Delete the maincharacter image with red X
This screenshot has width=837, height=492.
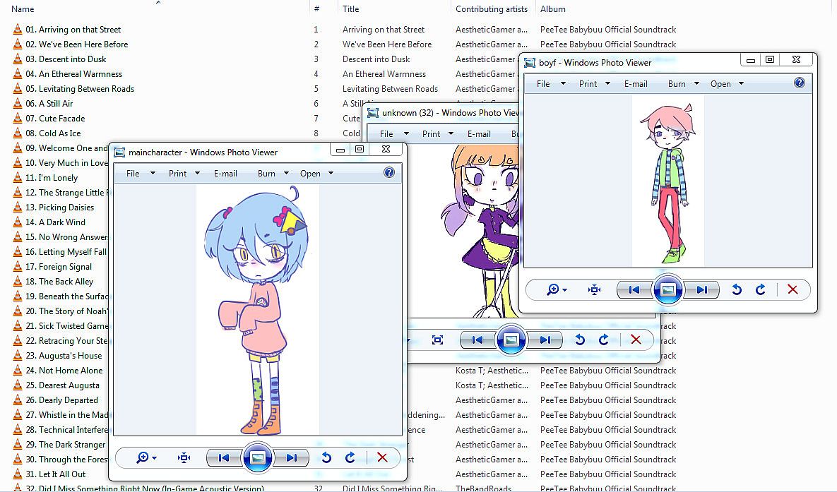[382, 457]
